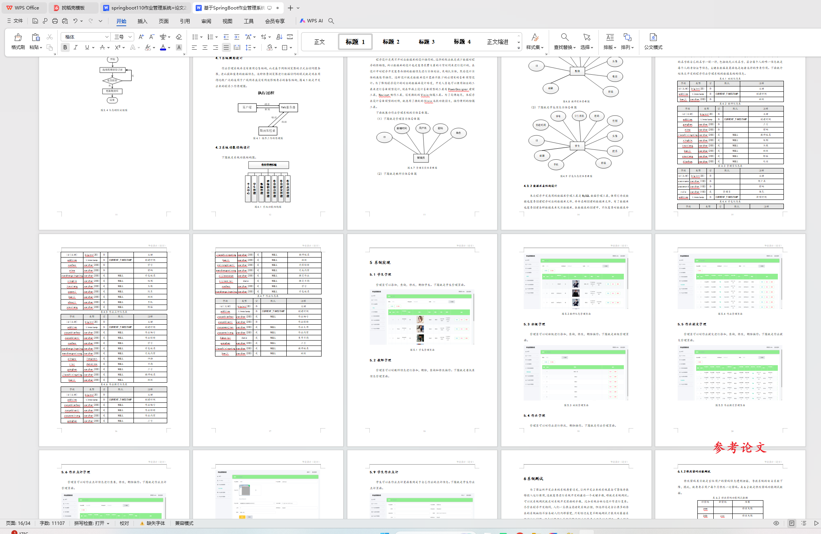
Task: Open the font size dropdown showing 三号
Action: coord(130,37)
